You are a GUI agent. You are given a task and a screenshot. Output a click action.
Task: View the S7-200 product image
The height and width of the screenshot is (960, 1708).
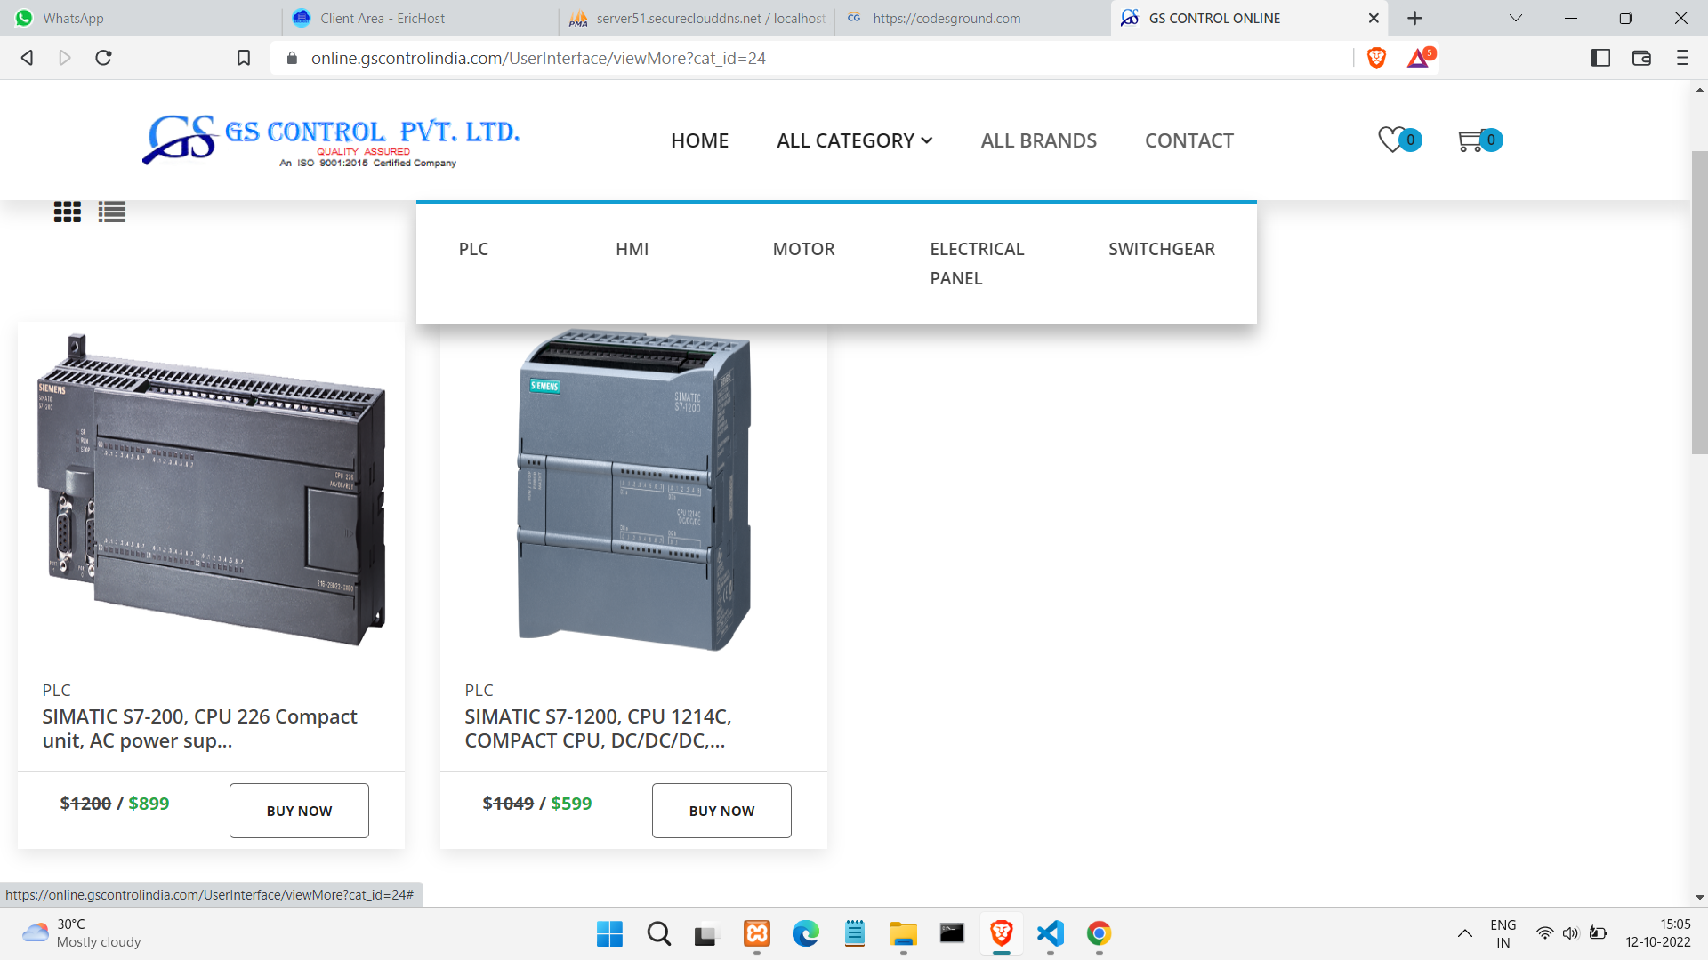(x=212, y=490)
